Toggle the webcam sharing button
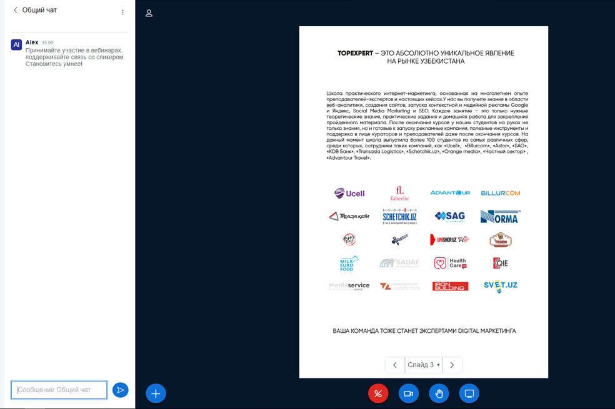Screen dimensions: 615x409 coord(409,393)
